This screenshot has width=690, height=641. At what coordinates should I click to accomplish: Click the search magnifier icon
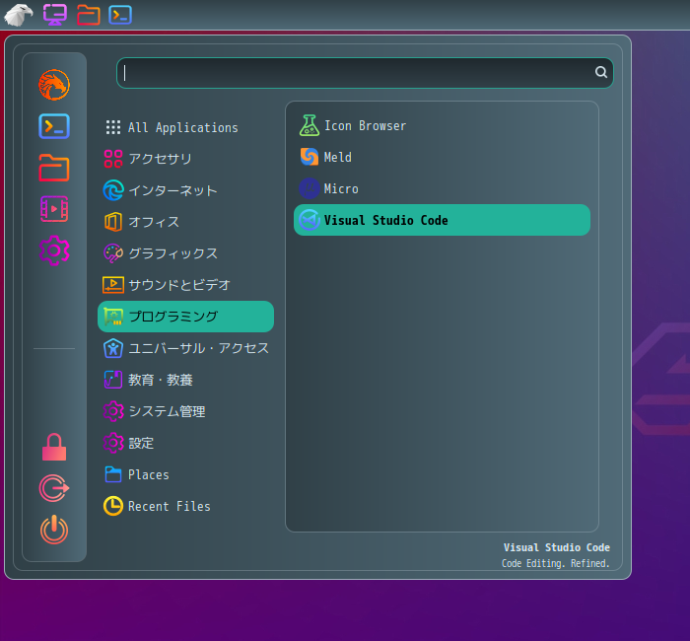pyautogui.click(x=601, y=72)
